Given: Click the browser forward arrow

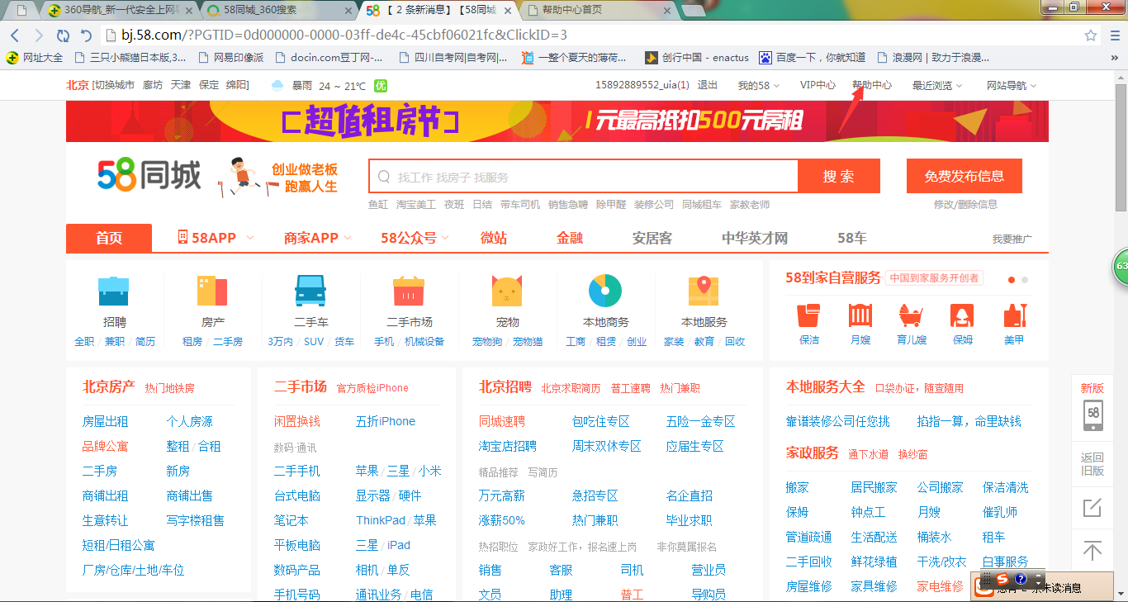Looking at the screenshot, I should point(39,36).
